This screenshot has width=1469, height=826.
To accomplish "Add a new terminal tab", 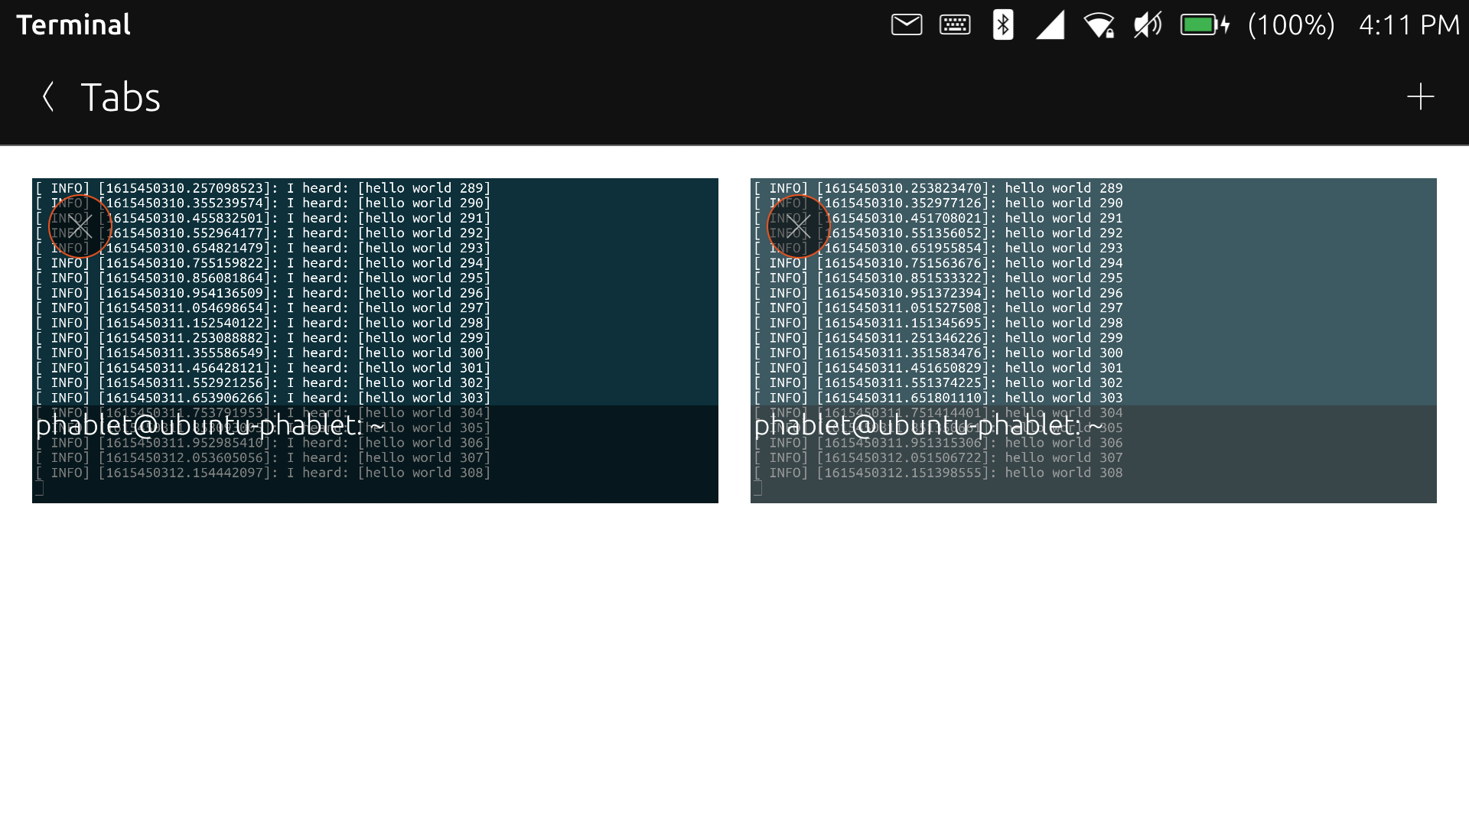I will pos(1420,97).
